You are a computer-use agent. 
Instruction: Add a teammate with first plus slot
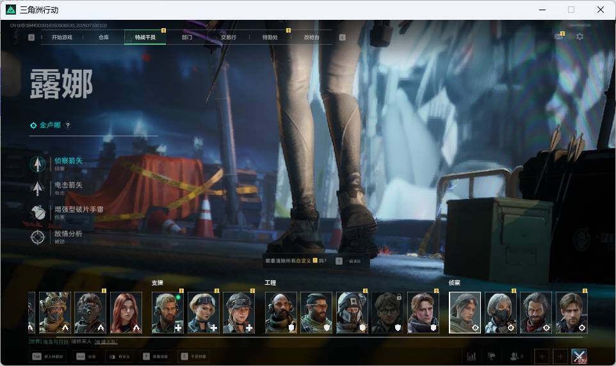click(x=542, y=356)
